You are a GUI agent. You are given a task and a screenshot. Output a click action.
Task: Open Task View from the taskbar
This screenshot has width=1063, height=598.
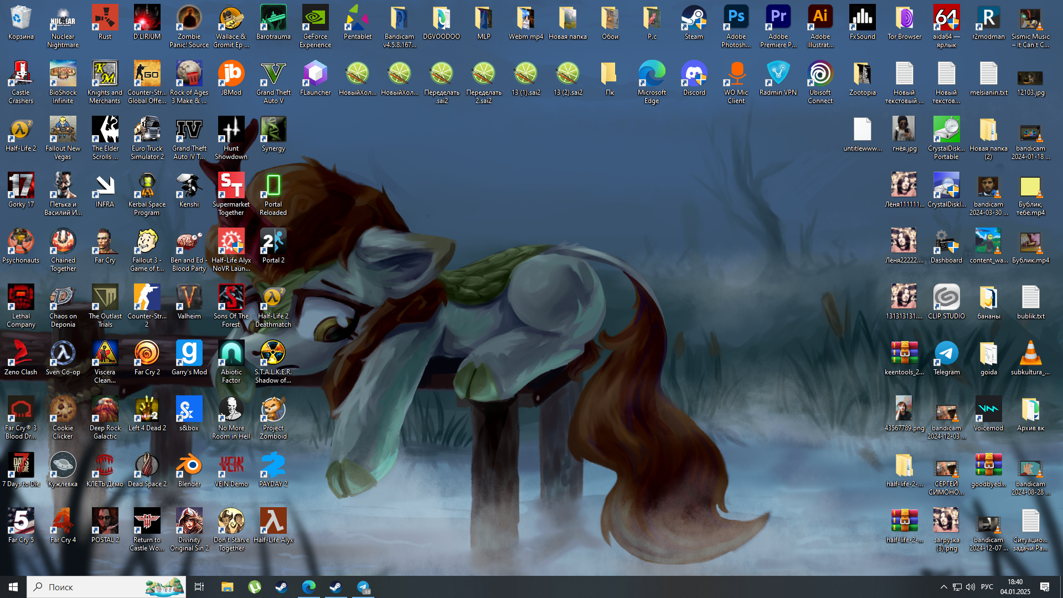coord(199,587)
